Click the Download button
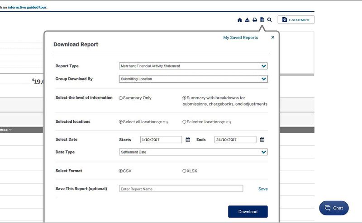Image resolution: width=362 pixels, height=223 pixels. pos(248,211)
